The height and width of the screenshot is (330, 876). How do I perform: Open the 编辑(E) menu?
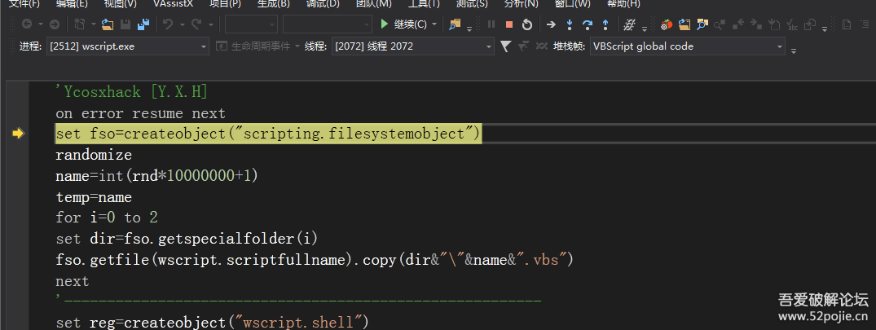pyautogui.click(x=72, y=4)
